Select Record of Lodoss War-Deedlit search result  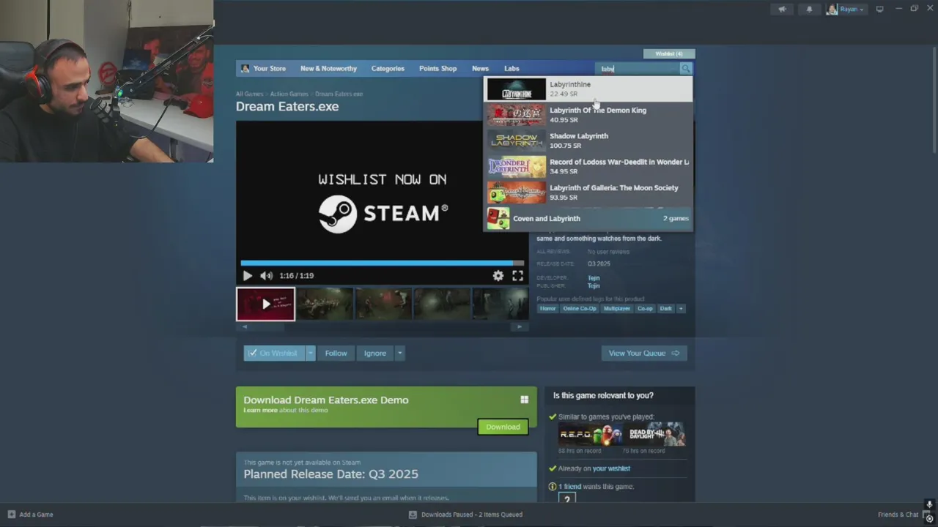[x=588, y=167]
